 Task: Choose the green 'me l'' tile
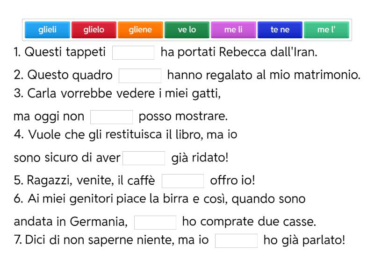click(x=326, y=30)
